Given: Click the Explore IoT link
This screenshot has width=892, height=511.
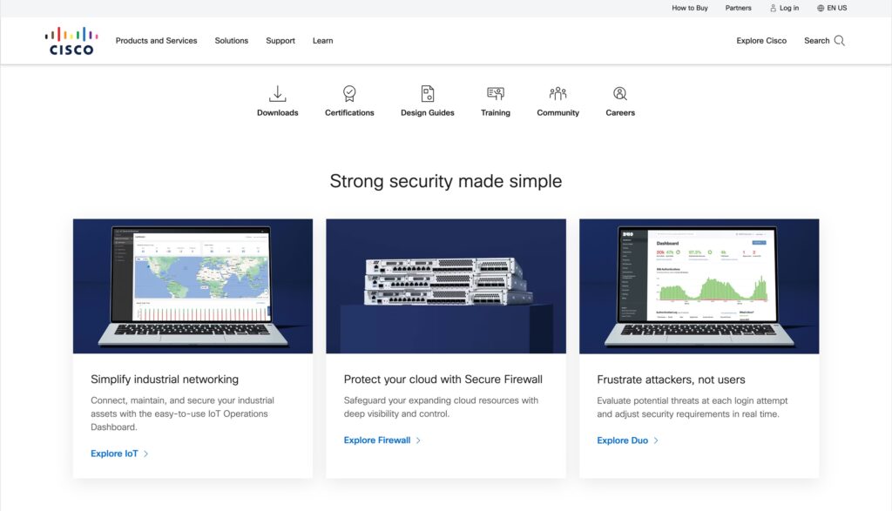Looking at the screenshot, I should click(113, 453).
